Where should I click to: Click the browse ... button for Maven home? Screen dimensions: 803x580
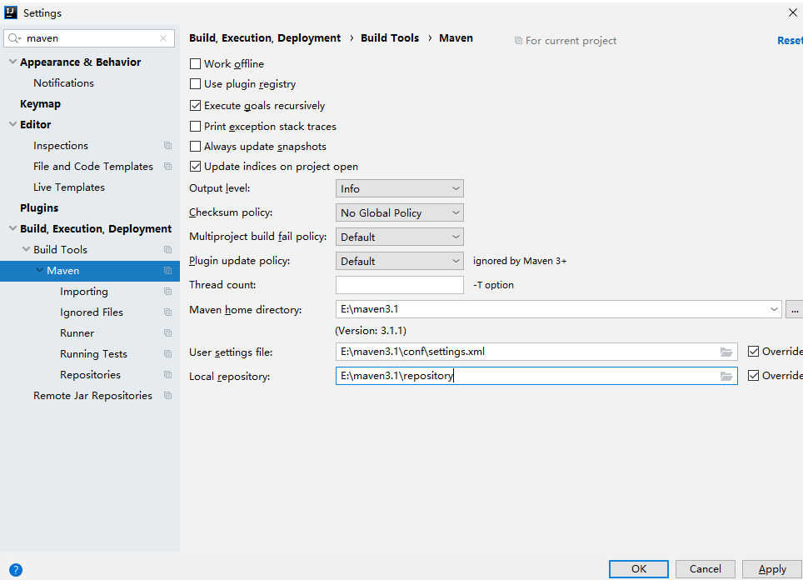pyautogui.click(x=795, y=309)
